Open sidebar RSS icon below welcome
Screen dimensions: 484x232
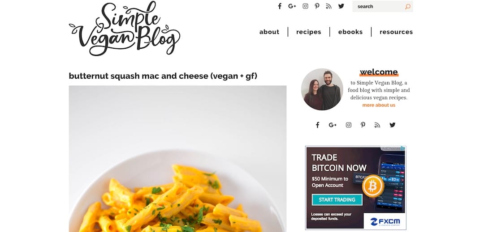[x=377, y=125]
